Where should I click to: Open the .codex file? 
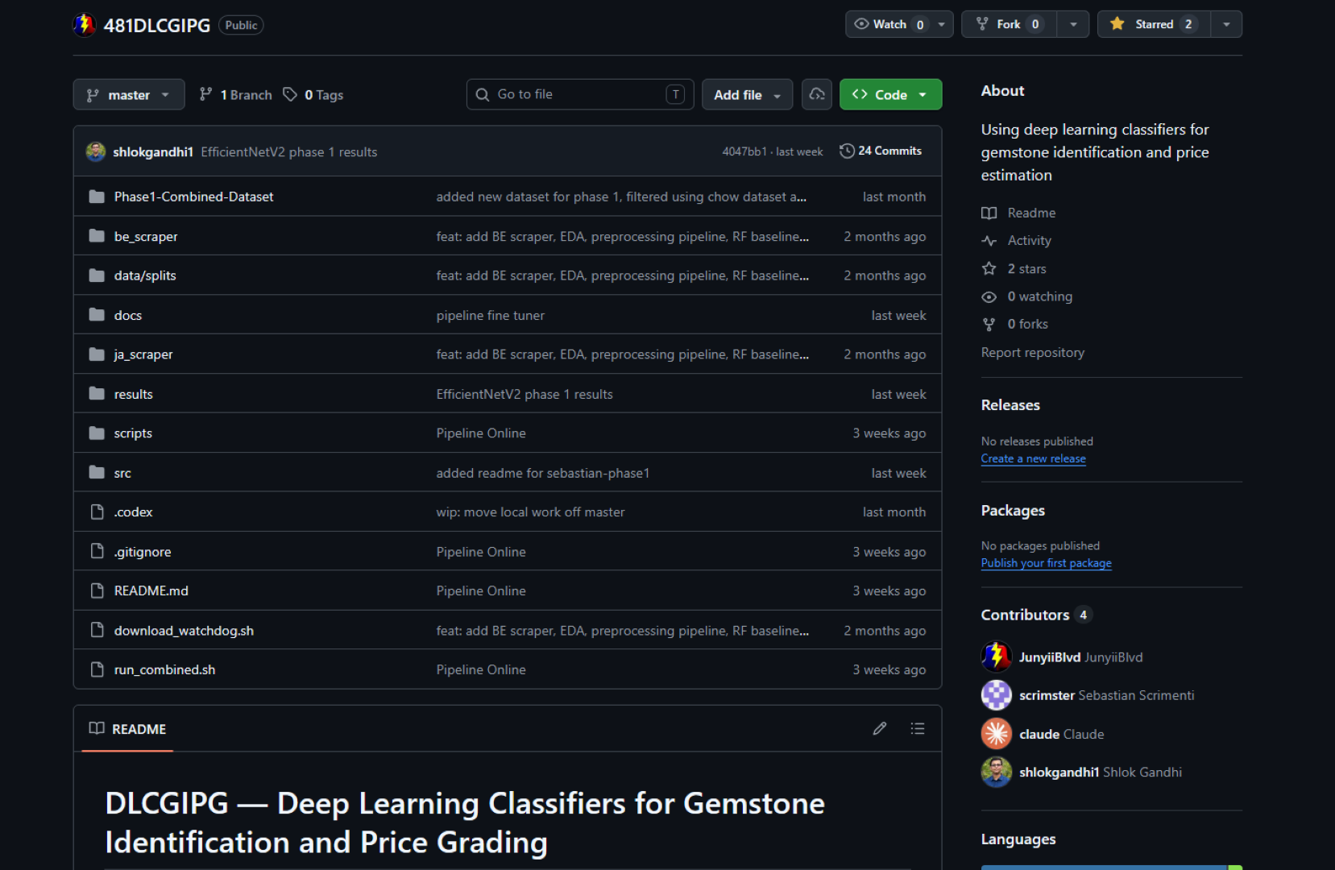[x=133, y=512]
